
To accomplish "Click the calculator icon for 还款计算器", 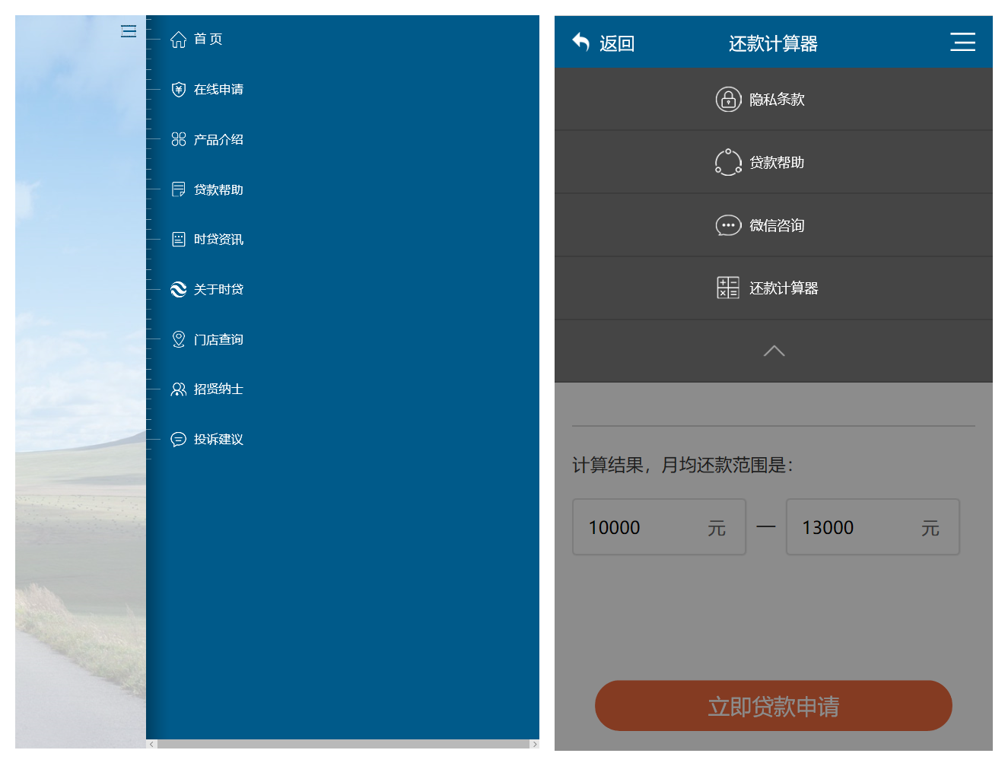I will pyautogui.click(x=728, y=288).
